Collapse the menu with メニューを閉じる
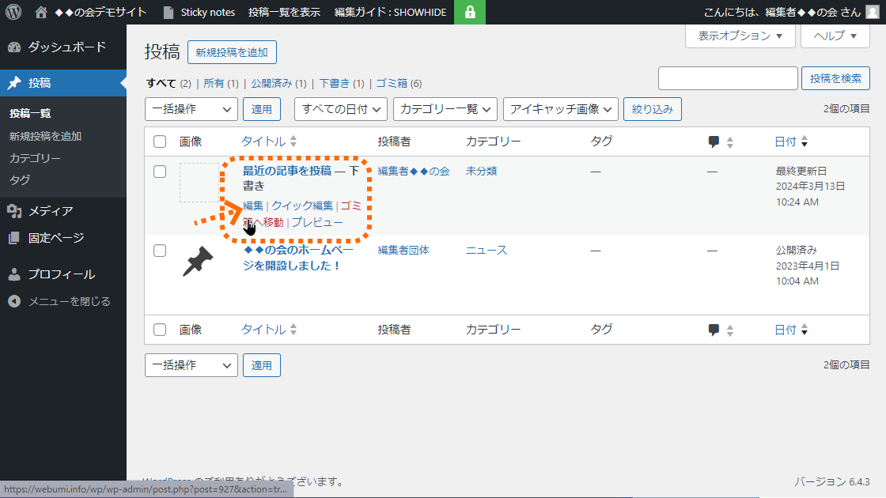The width and height of the screenshot is (886, 498). click(x=59, y=301)
